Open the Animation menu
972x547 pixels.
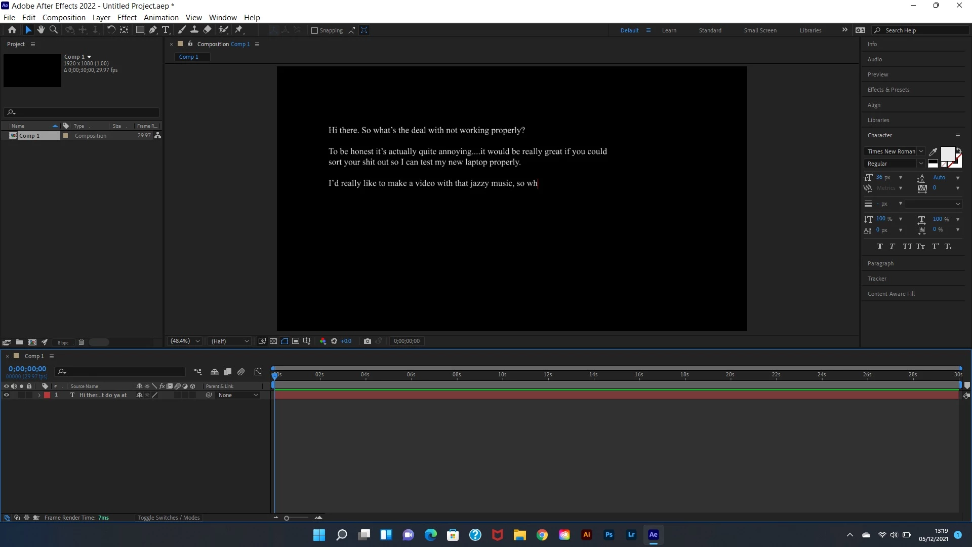coord(161,17)
